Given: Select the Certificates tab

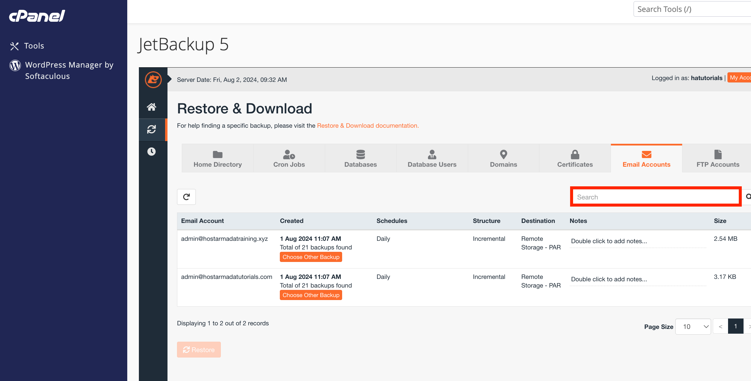Looking at the screenshot, I should [x=575, y=158].
